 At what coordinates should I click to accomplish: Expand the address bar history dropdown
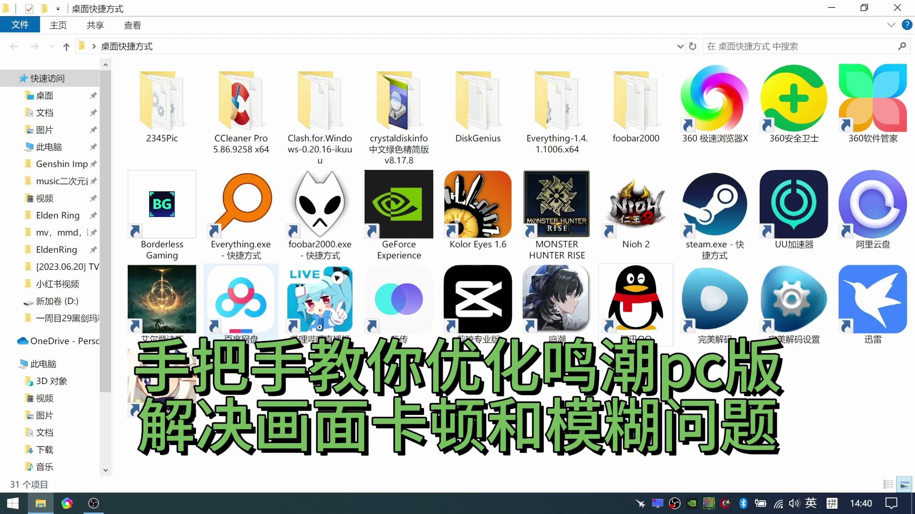click(x=680, y=47)
